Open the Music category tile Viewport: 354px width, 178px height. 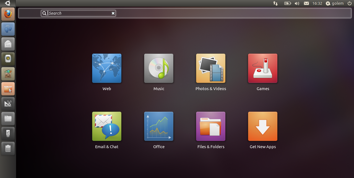coord(159,68)
